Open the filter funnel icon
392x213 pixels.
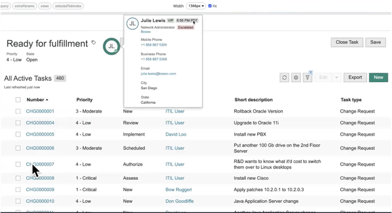[308, 78]
